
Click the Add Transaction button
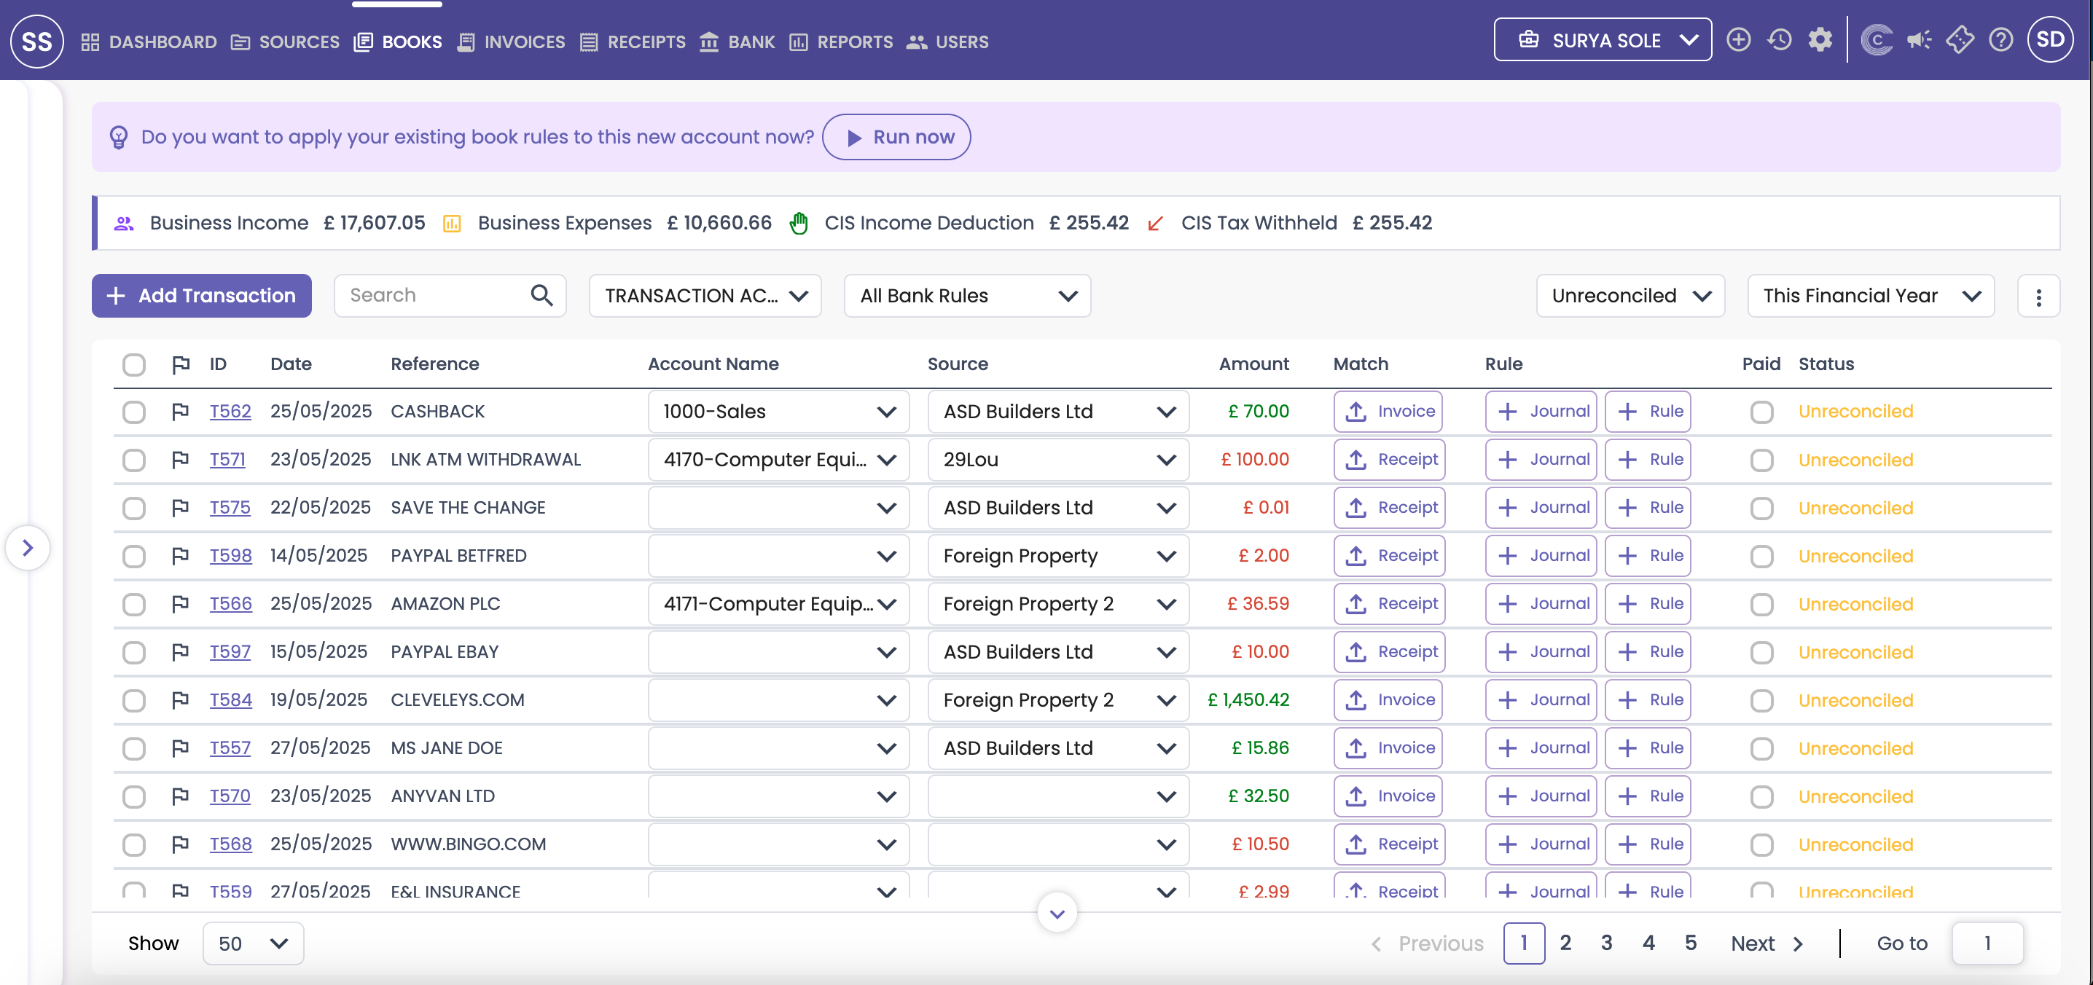(x=201, y=296)
